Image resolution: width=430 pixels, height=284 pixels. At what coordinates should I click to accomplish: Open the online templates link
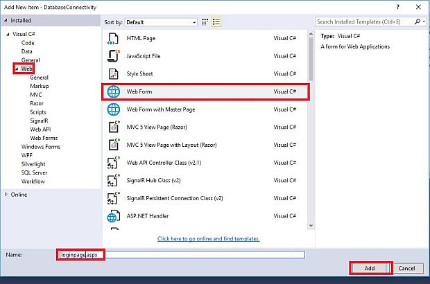click(x=209, y=239)
